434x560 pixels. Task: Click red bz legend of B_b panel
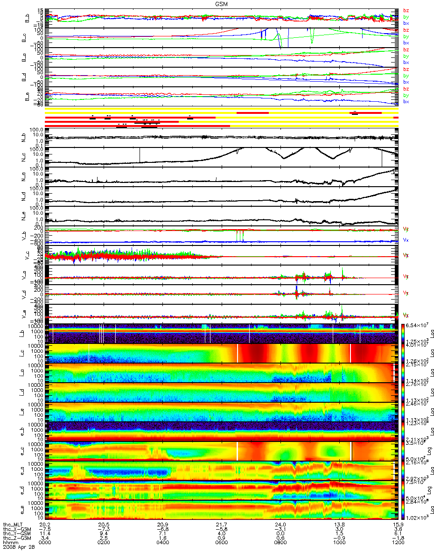tap(406, 10)
